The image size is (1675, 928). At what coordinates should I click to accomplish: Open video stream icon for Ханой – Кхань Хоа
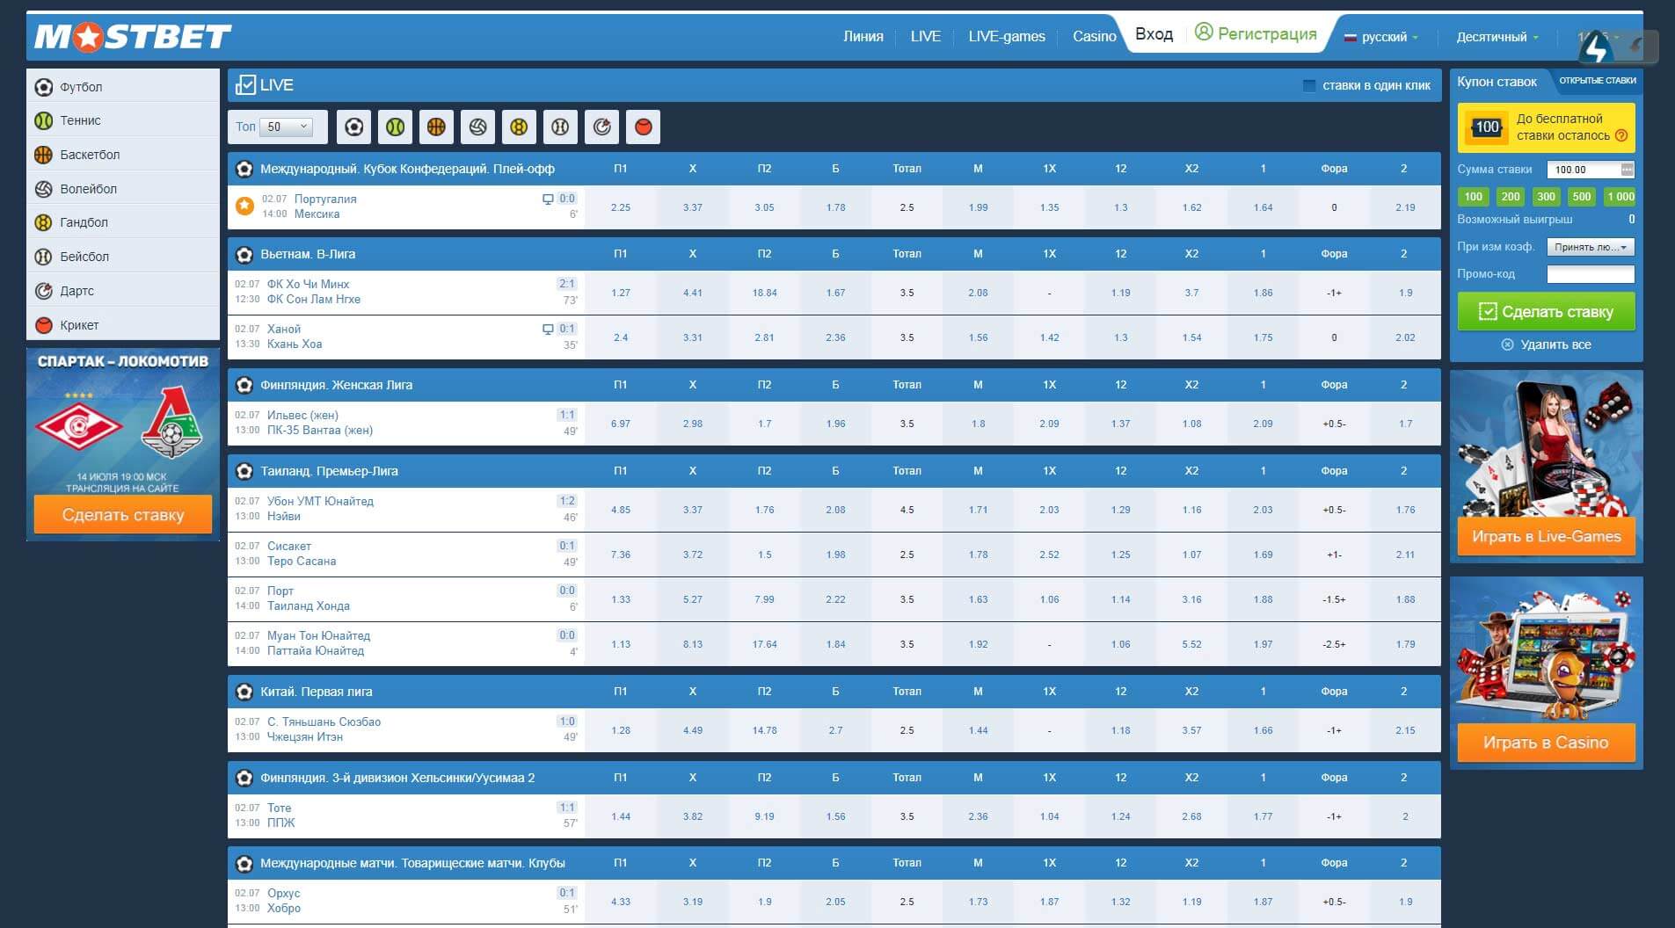click(x=548, y=329)
